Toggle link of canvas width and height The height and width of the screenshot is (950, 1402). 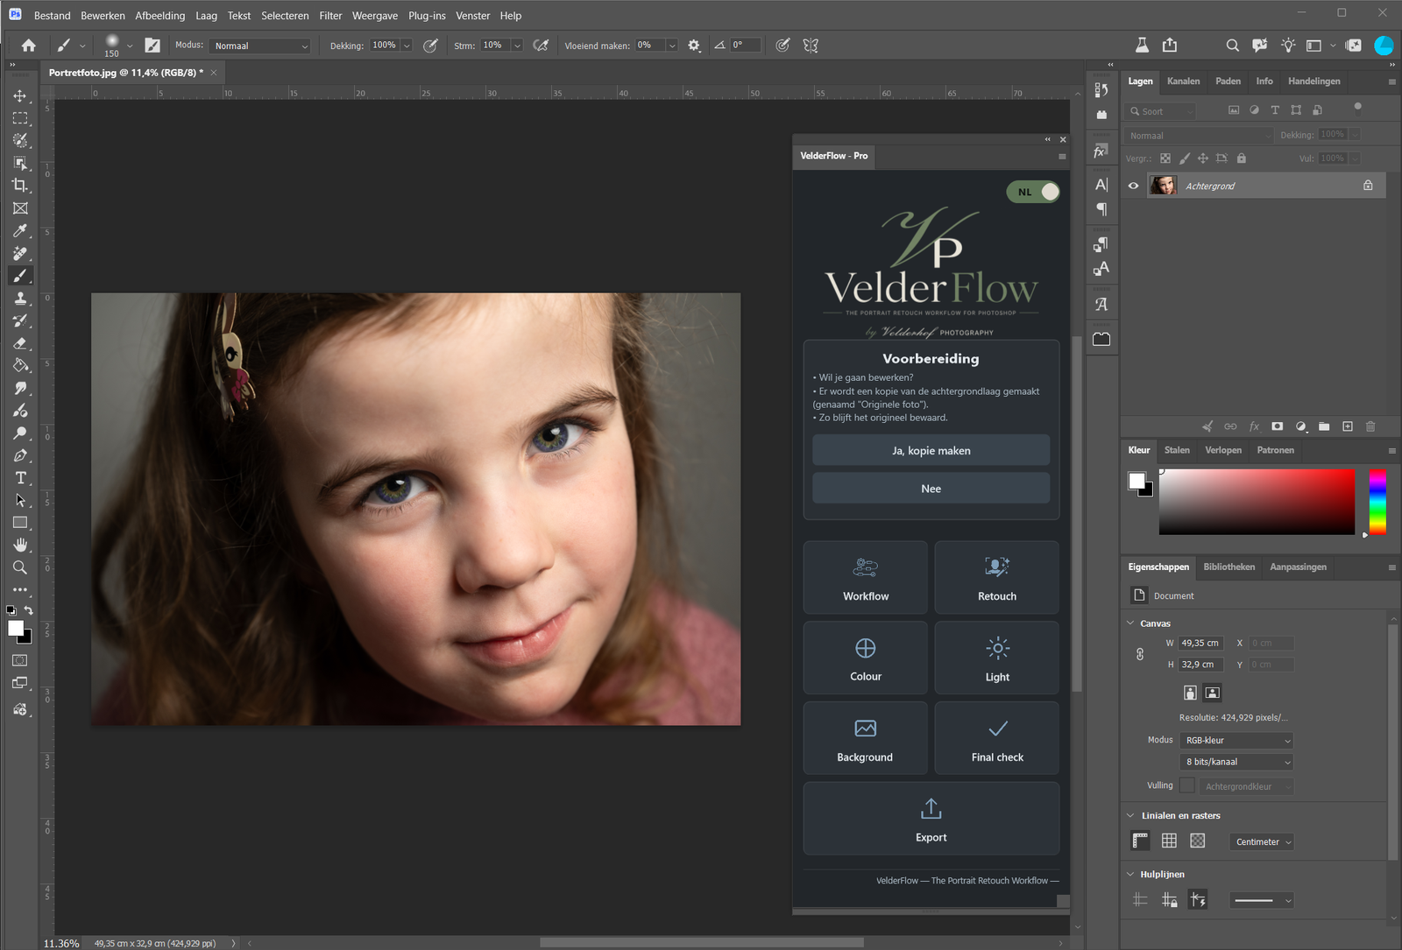point(1140,654)
